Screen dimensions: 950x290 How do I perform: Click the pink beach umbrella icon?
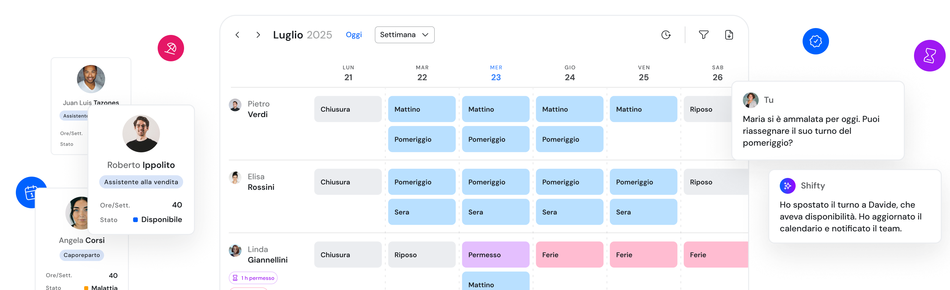coord(171,48)
